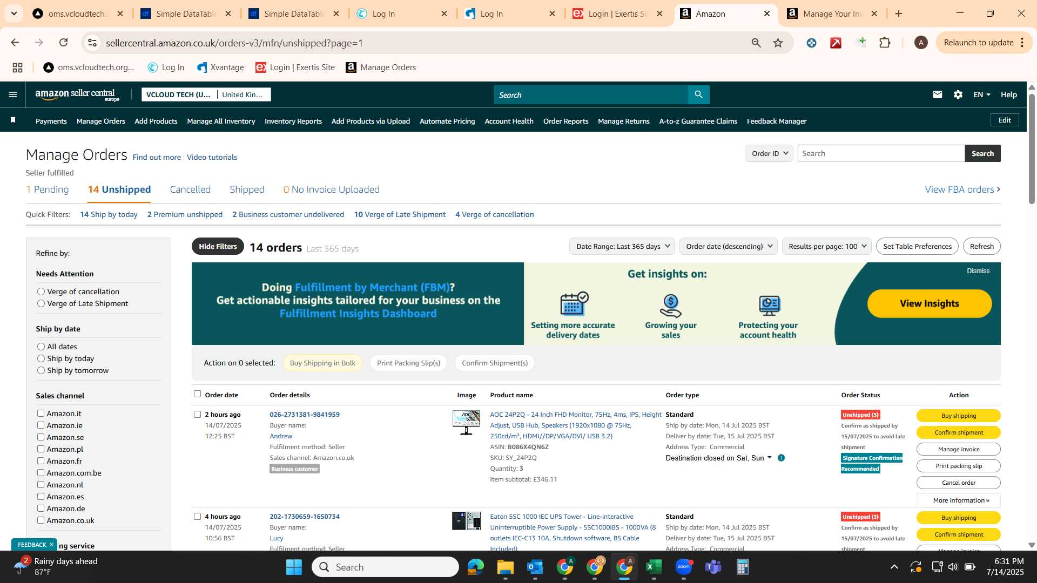Screen dimensions: 1037x583
Task: Open Chrome extensions puzzle icon
Action: pyautogui.click(x=885, y=43)
